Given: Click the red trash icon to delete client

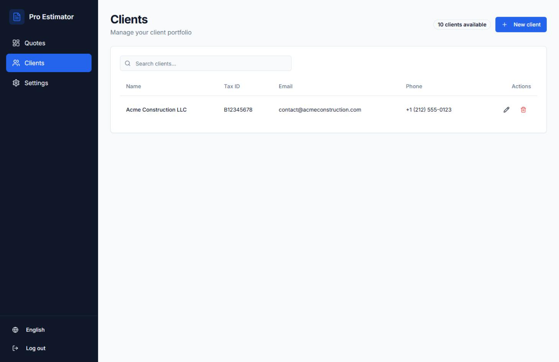Looking at the screenshot, I should (x=523, y=109).
